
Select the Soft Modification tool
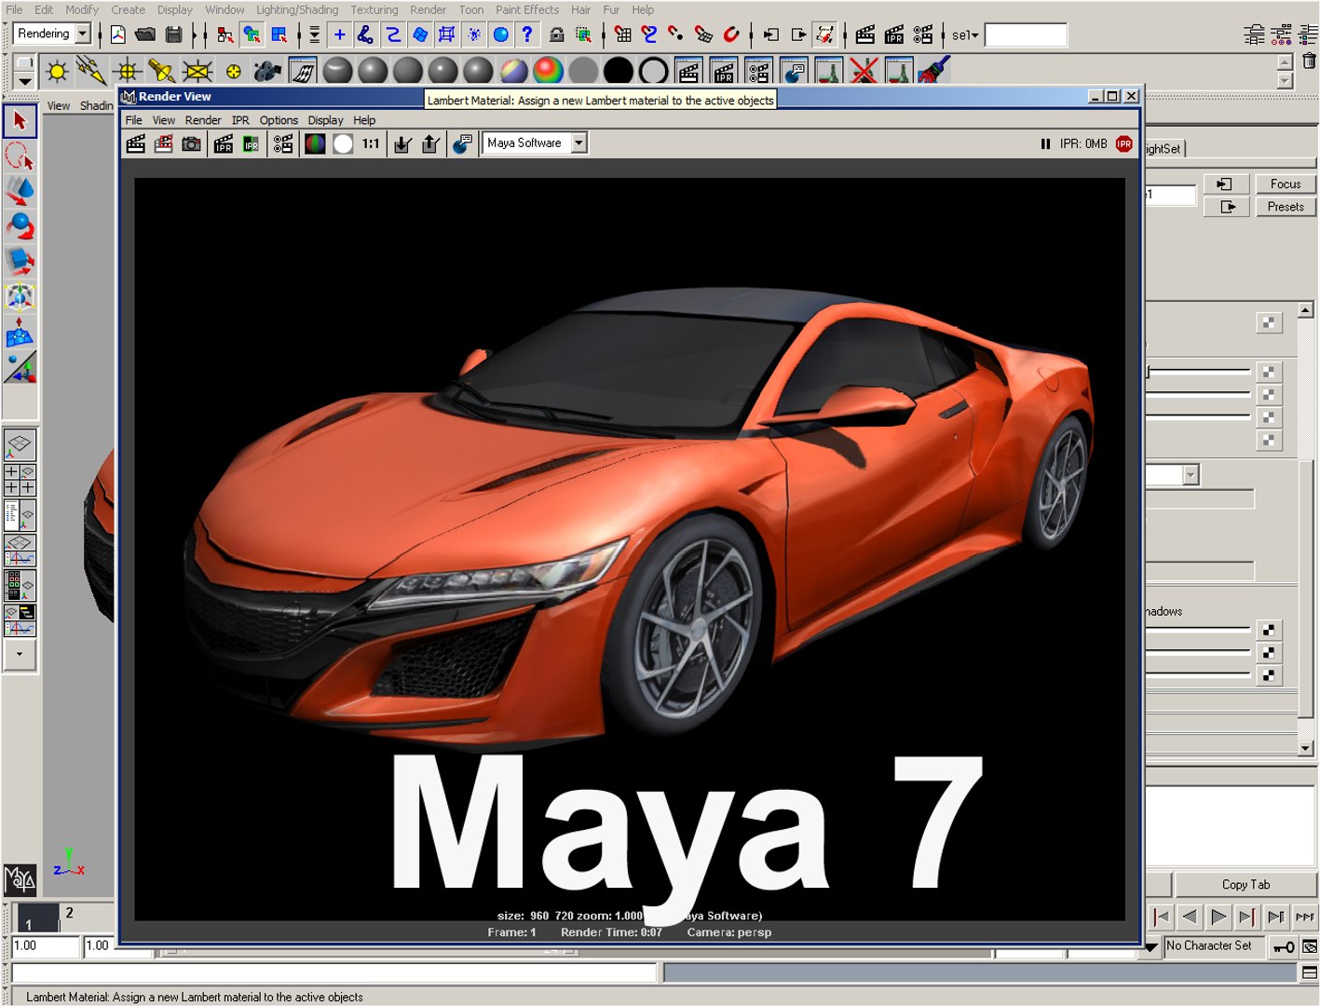(20, 333)
